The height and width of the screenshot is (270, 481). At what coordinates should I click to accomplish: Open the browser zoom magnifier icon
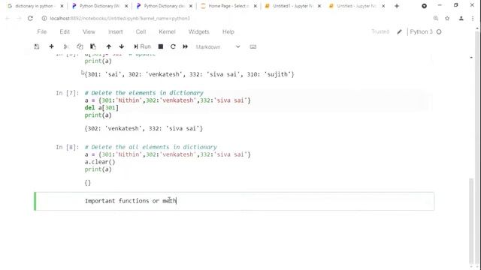point(436,18)
